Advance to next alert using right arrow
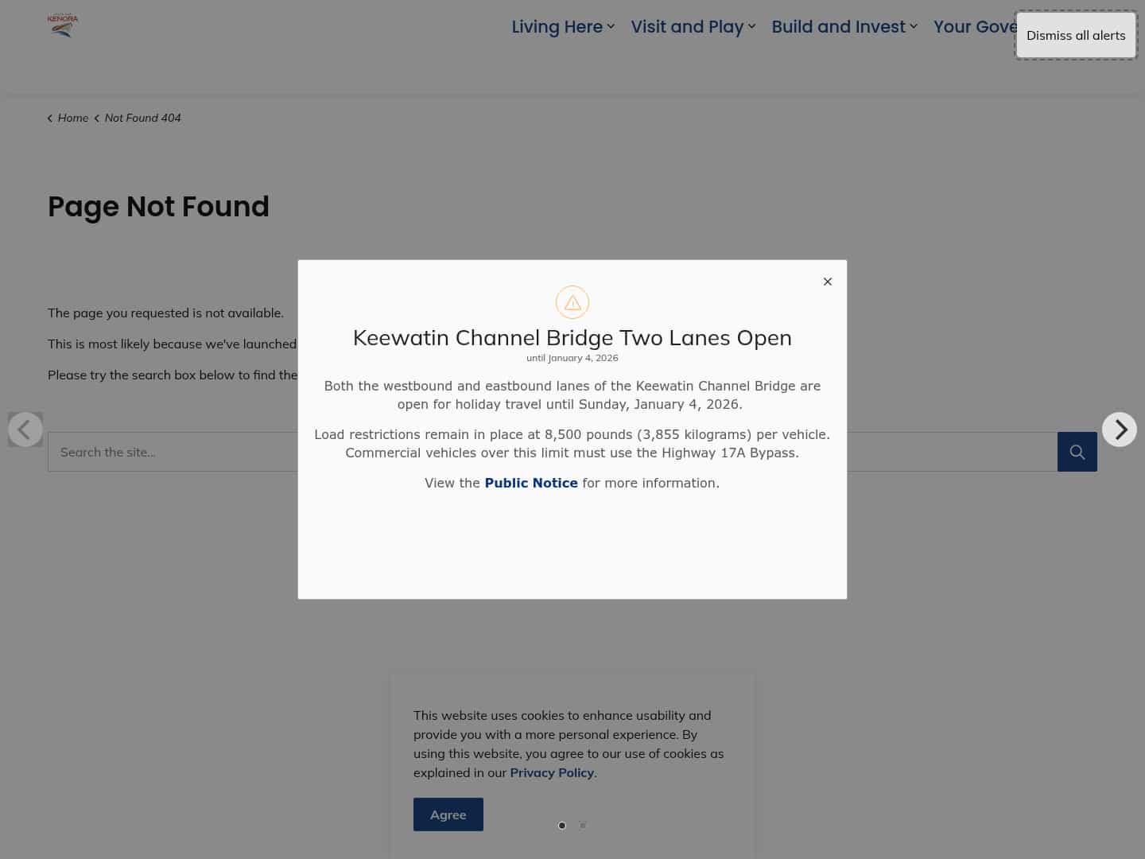 click(1119, 429)
